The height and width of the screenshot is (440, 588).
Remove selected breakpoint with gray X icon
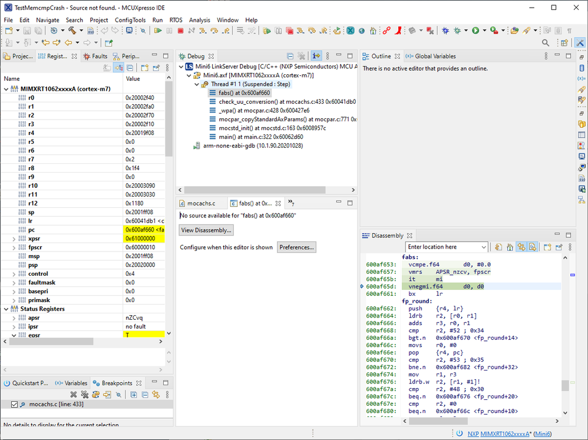[74, 394]
